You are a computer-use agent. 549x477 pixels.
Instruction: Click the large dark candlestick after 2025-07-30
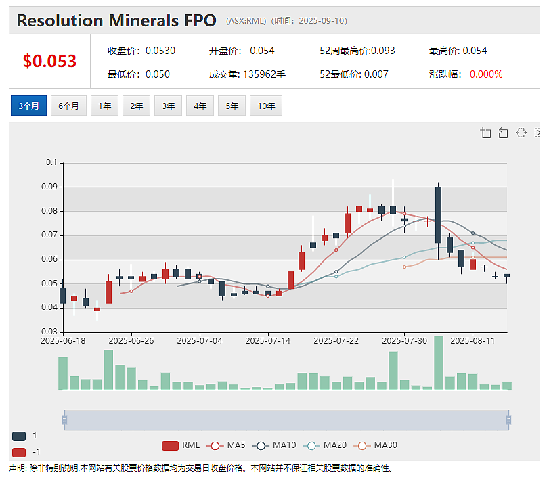tap(439, 215)
